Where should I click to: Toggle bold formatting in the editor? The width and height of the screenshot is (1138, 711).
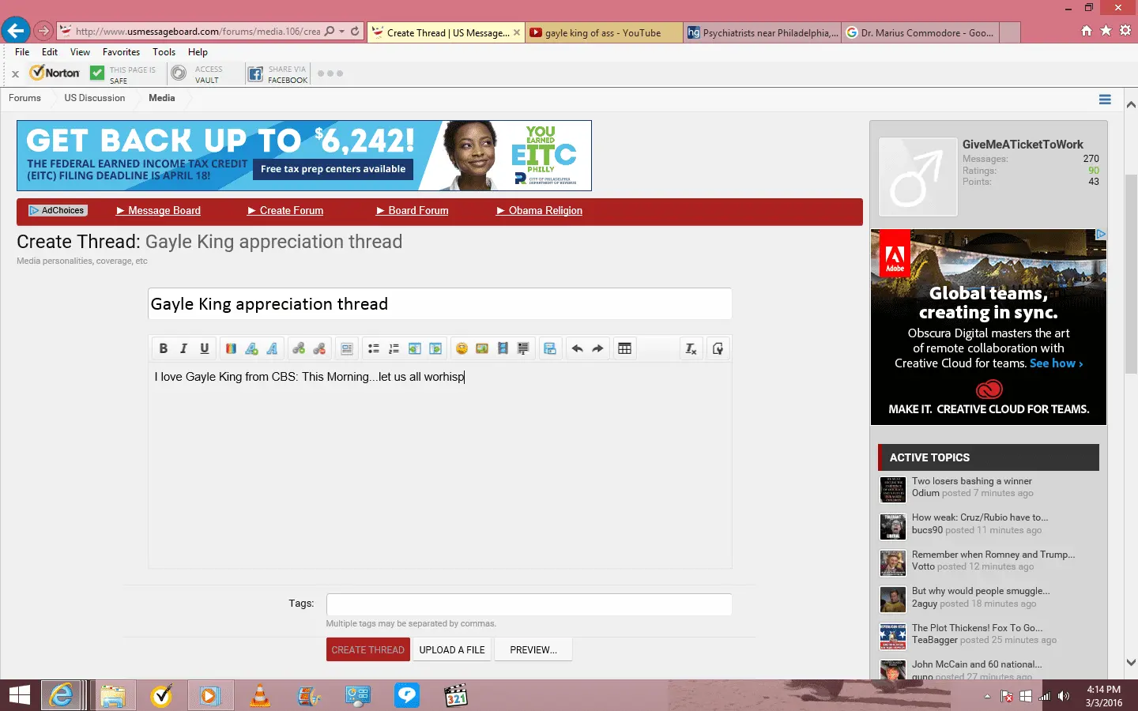(x=163, y=348)
